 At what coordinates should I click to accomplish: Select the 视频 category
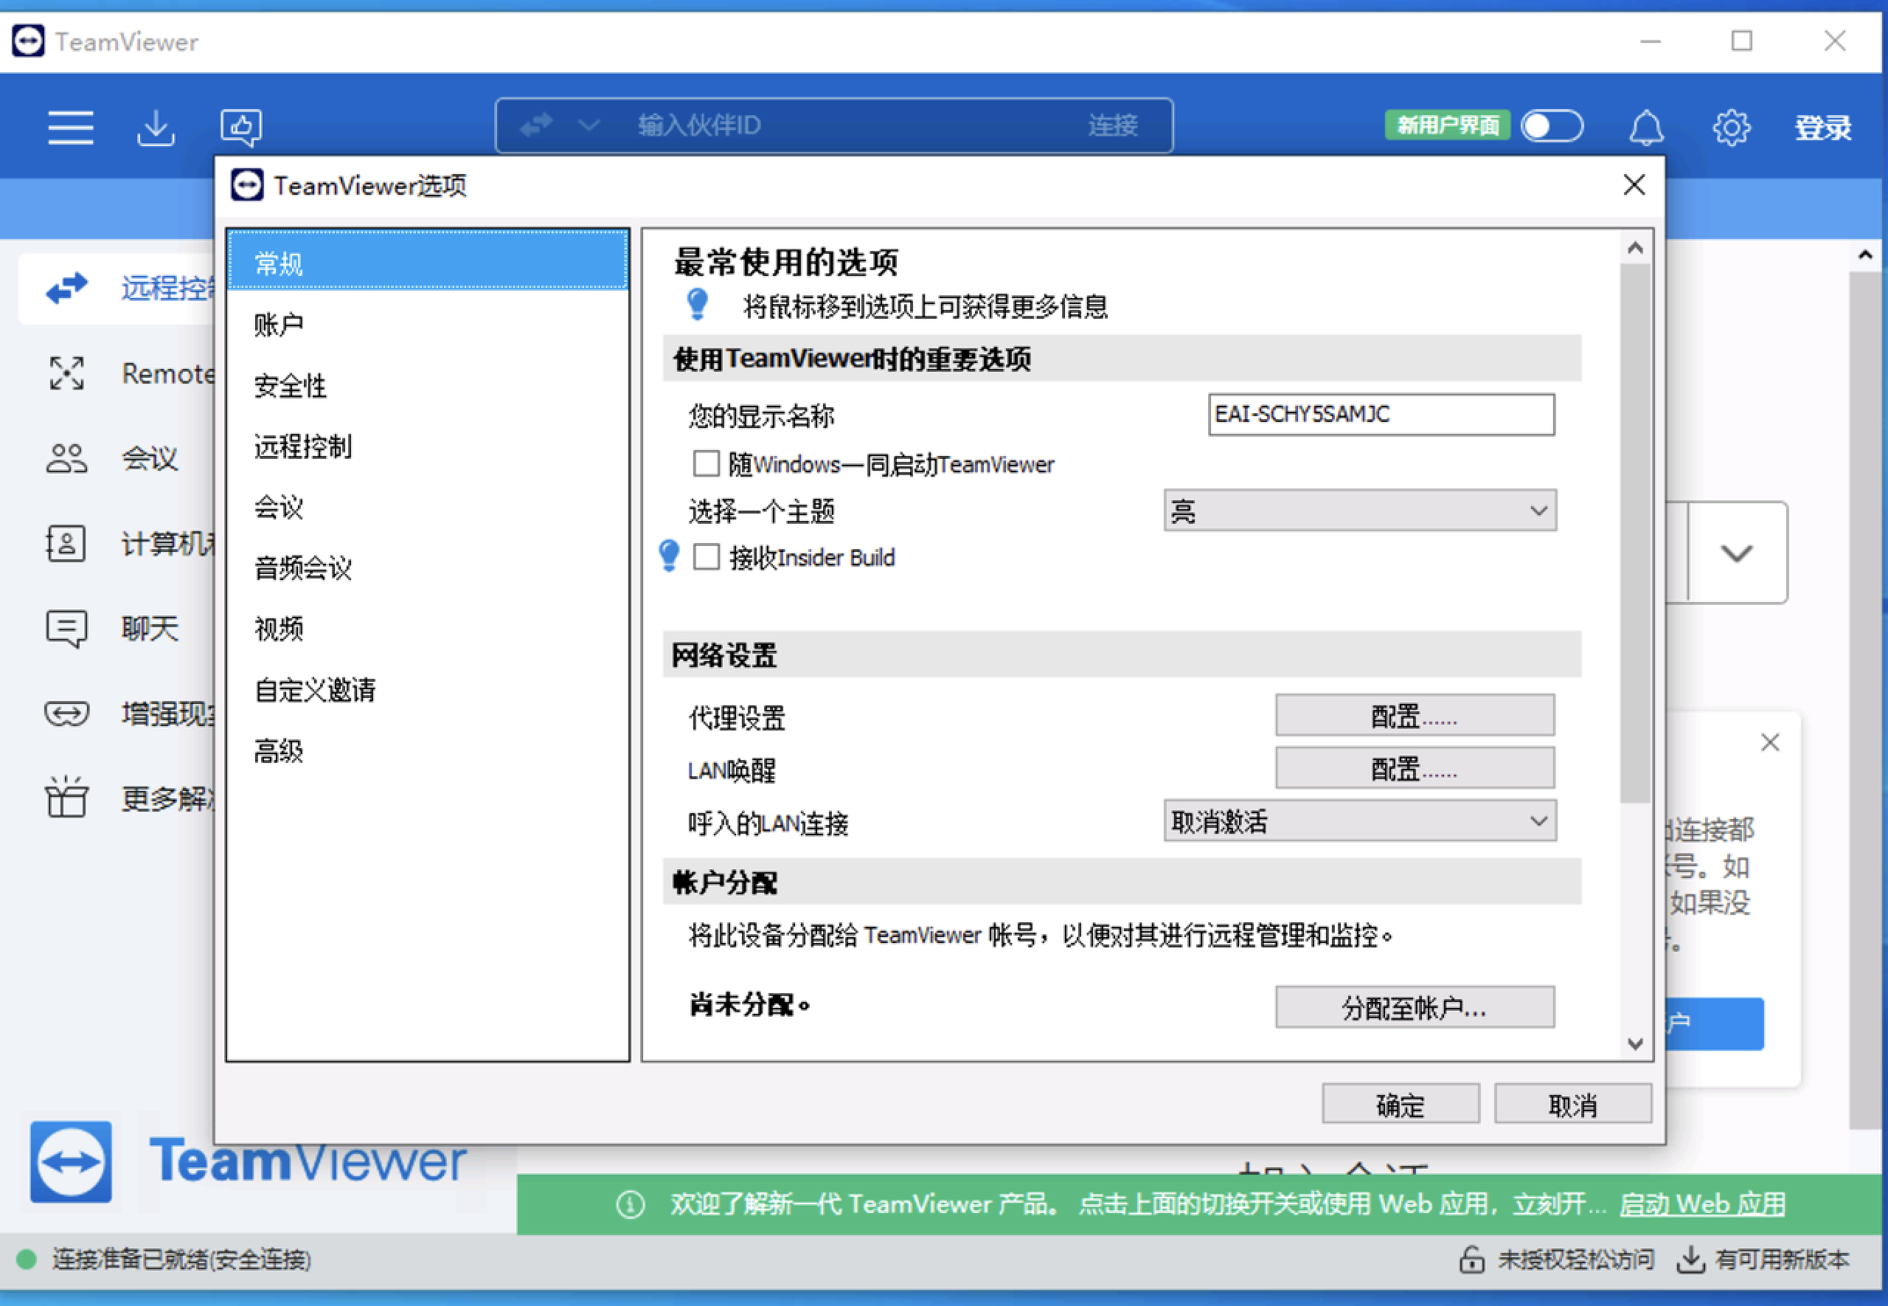click(x=428, y=629)
